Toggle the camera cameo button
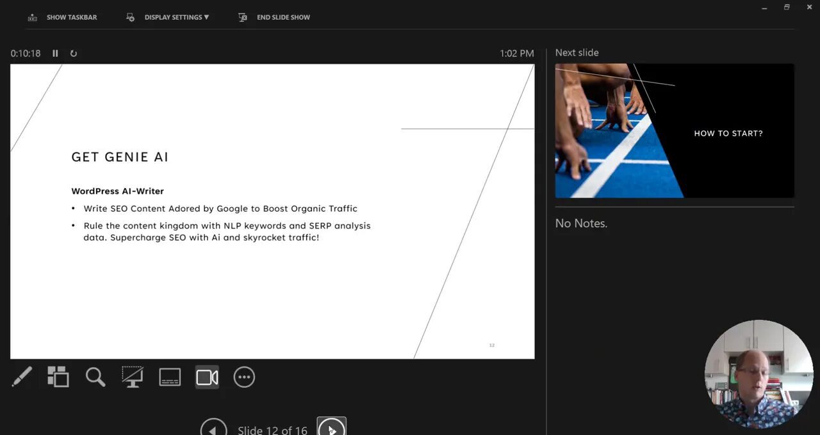This screenshot has width=820, height=435. click(x=207, y=377)
